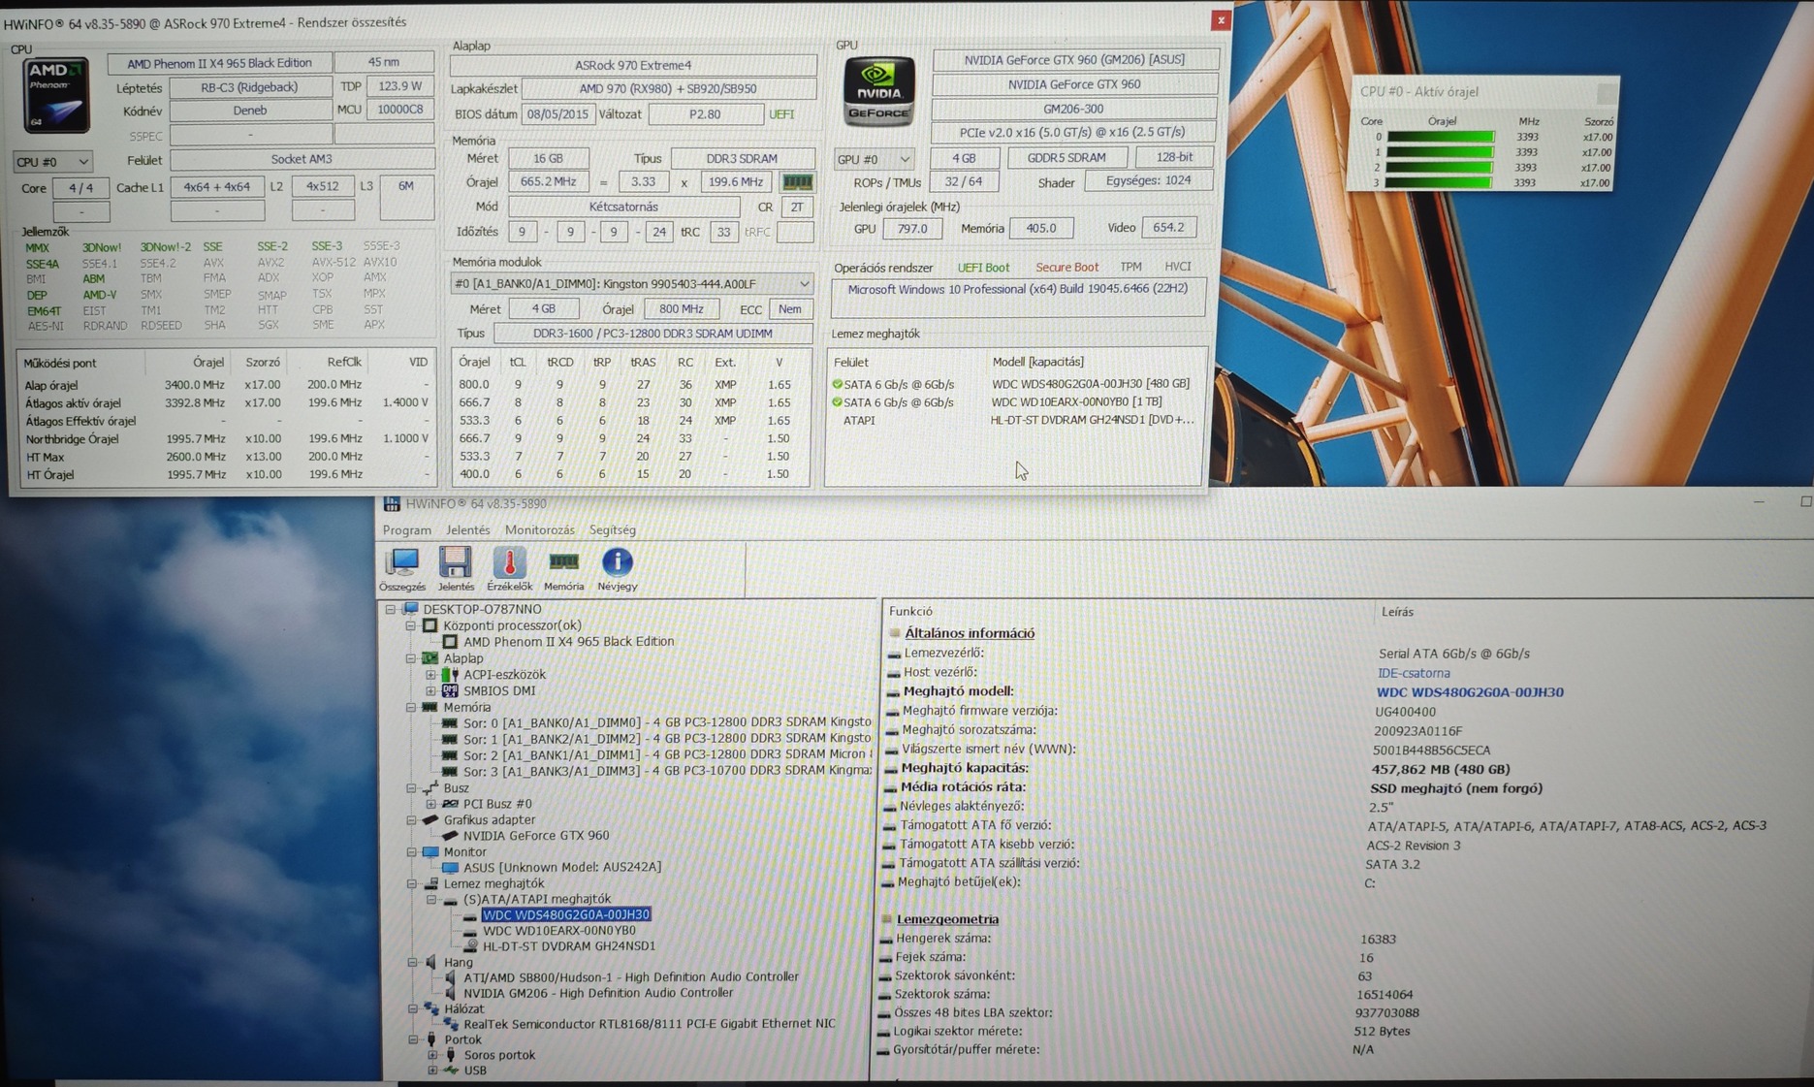1814x1087 pixels.
Task: Open the Jelentés menu in menu bar
Action: coord(468,530)
